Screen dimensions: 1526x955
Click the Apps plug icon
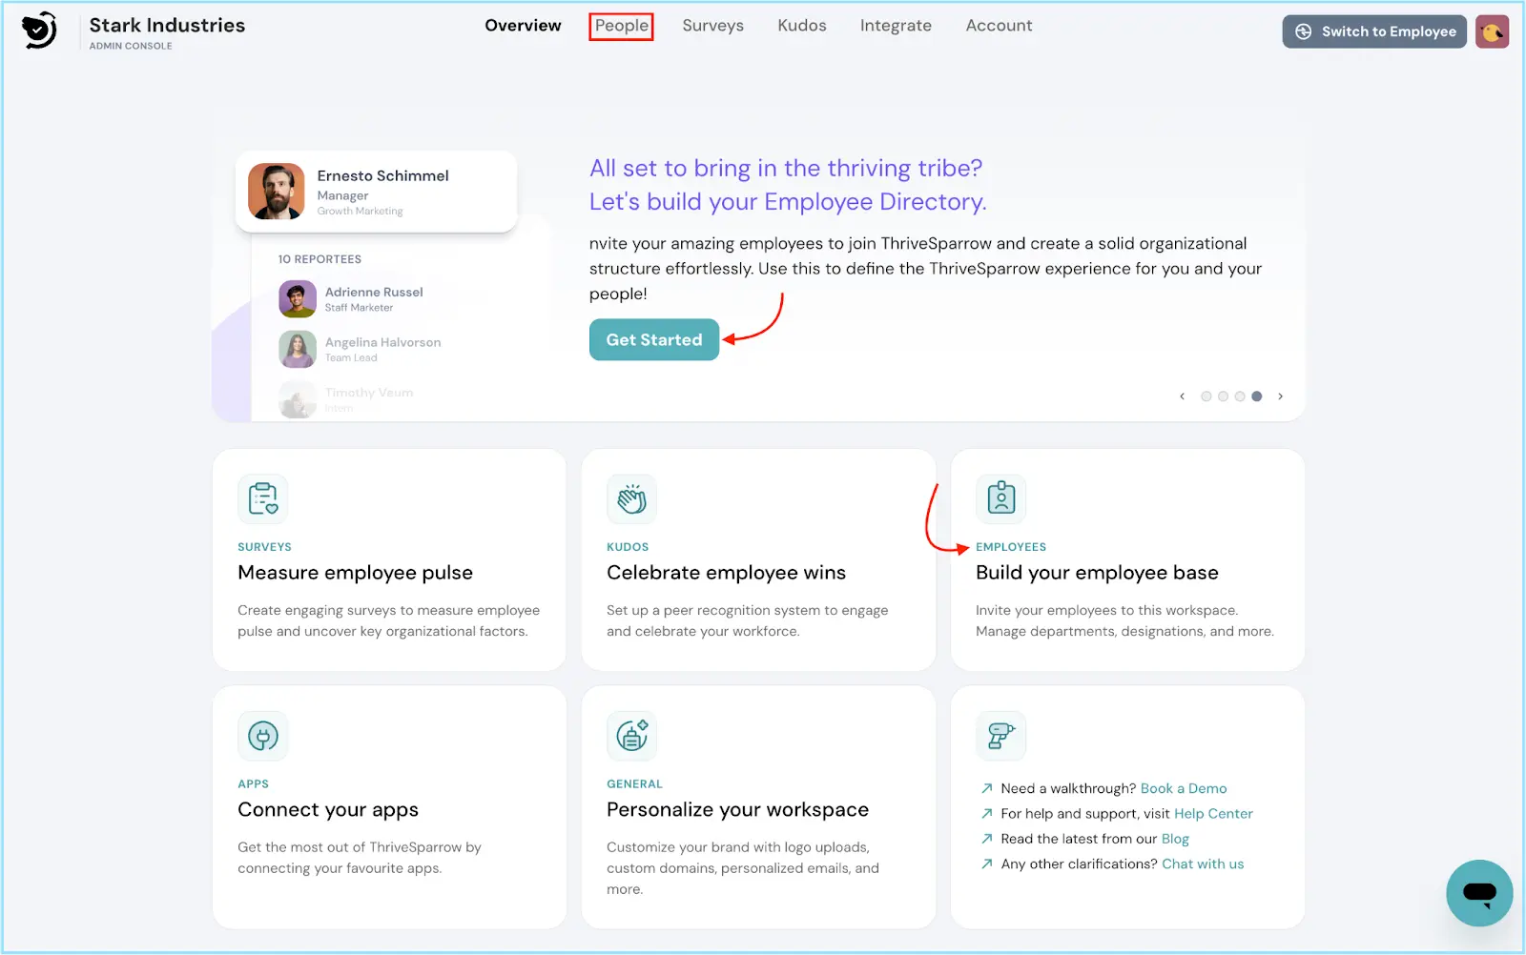coord(262,736)
